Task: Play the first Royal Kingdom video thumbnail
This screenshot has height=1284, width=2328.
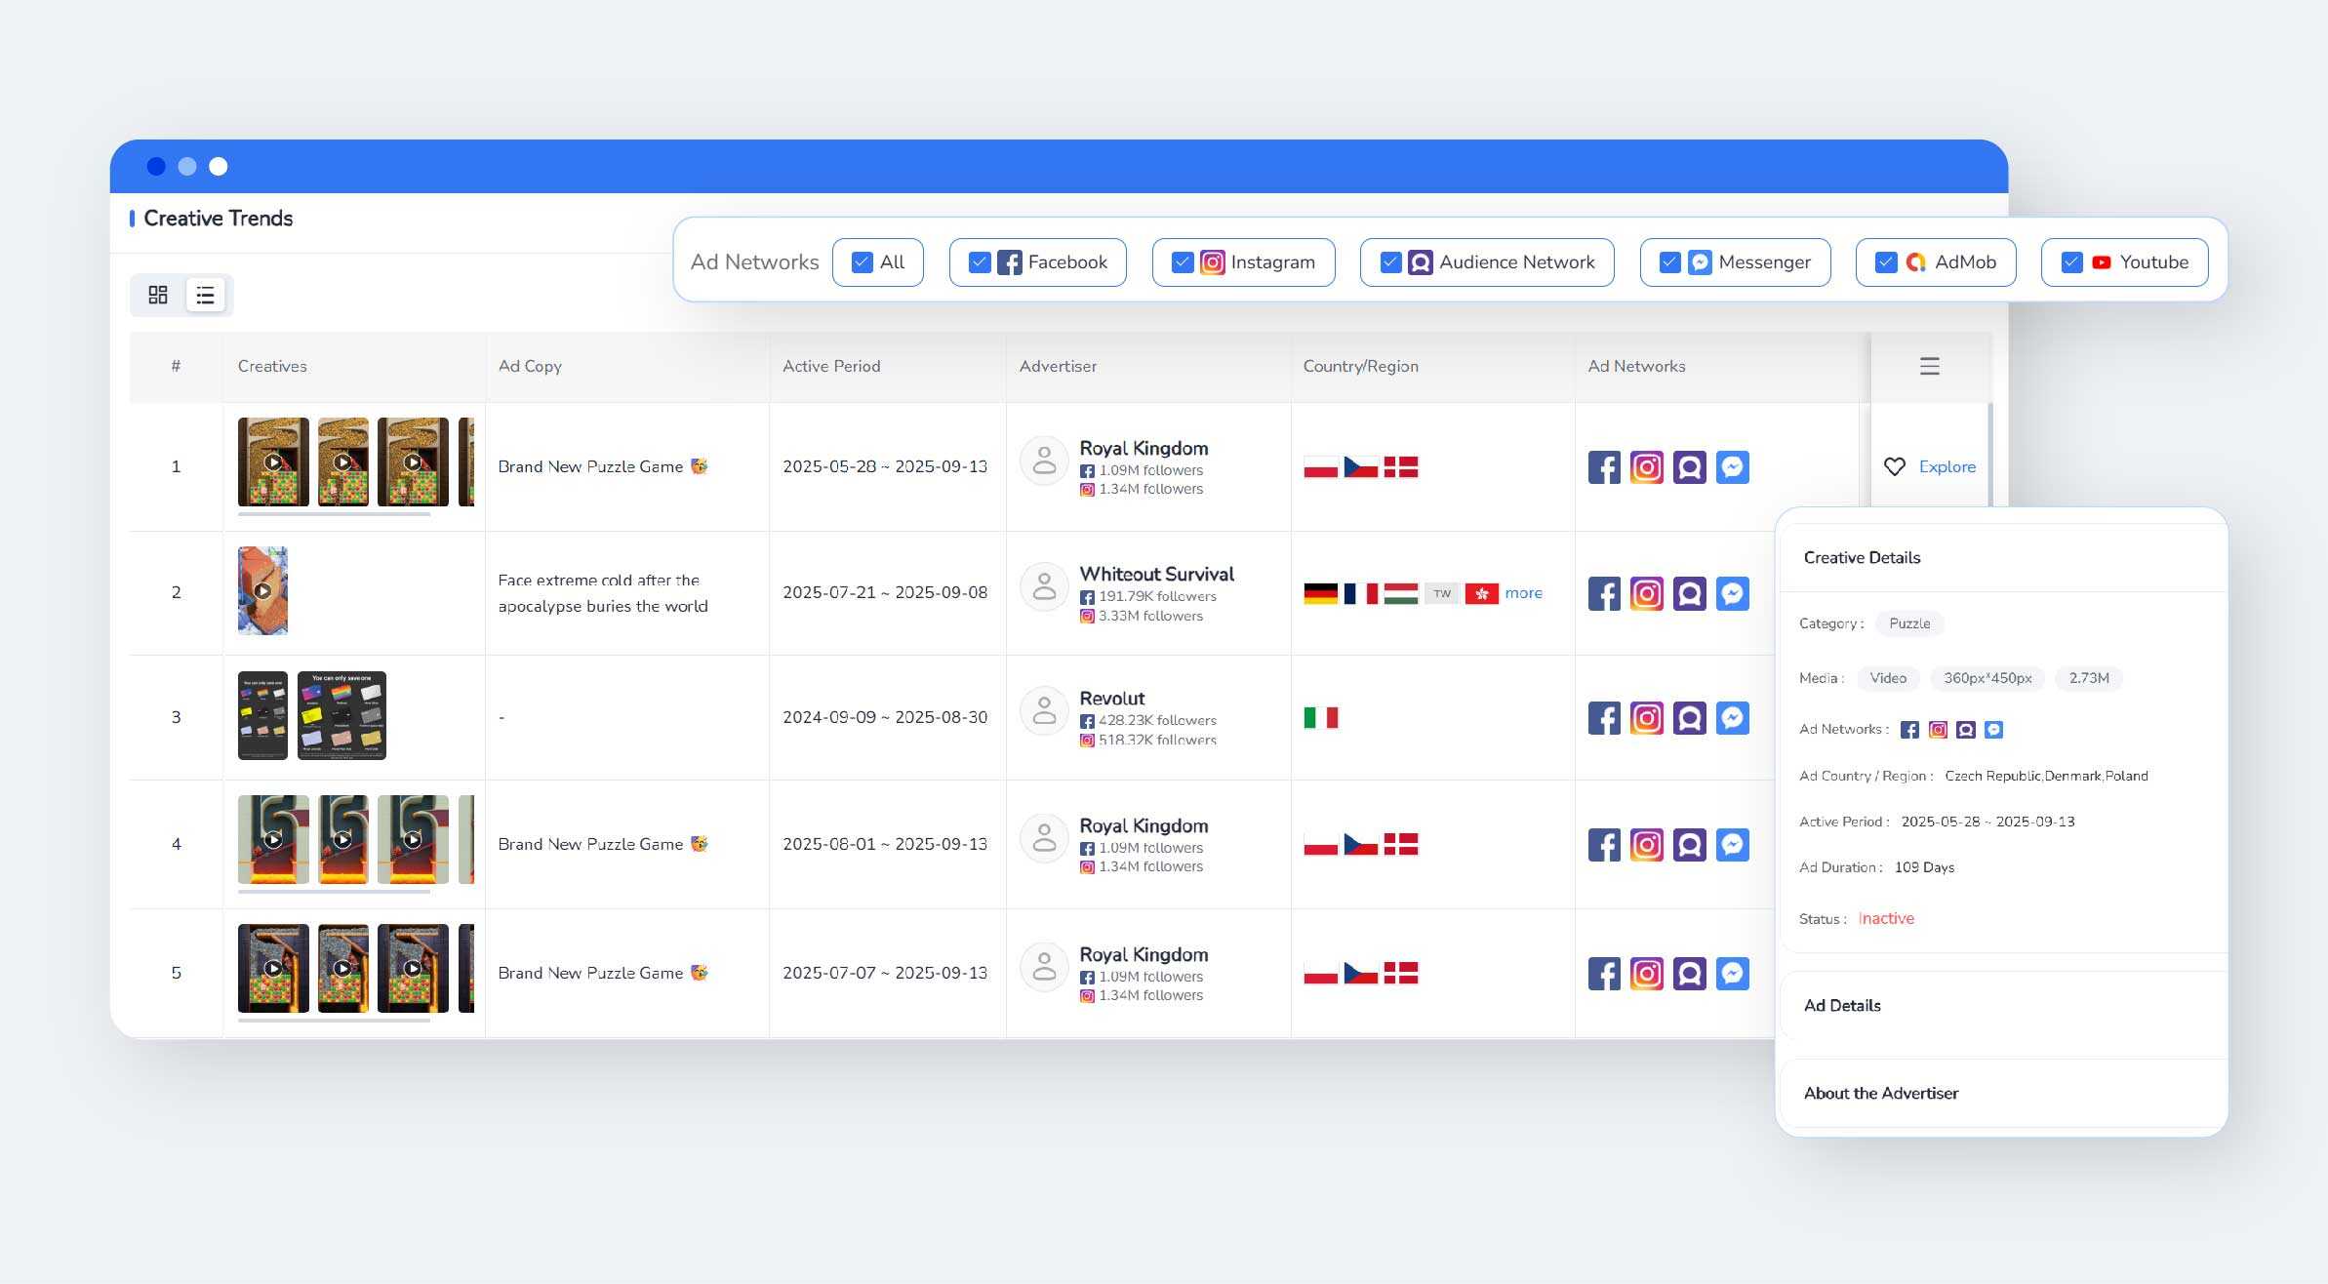Action: (x=274, y=462)
